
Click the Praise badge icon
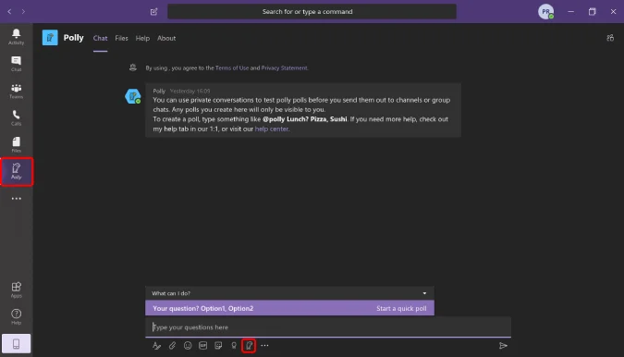click(234, 346)
